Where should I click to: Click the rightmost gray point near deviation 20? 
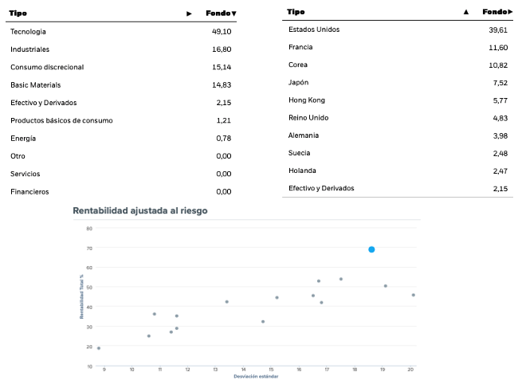(413, 295)
